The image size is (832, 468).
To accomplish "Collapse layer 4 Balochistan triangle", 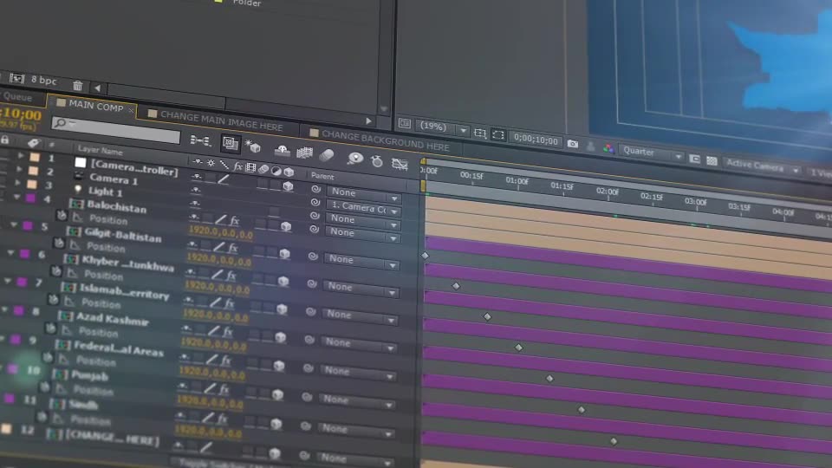I will click(16, 197).
